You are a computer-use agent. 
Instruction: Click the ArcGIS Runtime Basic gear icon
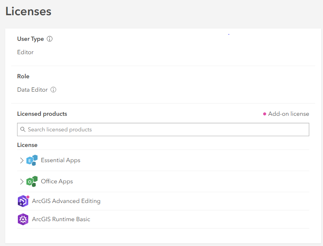pos(23,219)
